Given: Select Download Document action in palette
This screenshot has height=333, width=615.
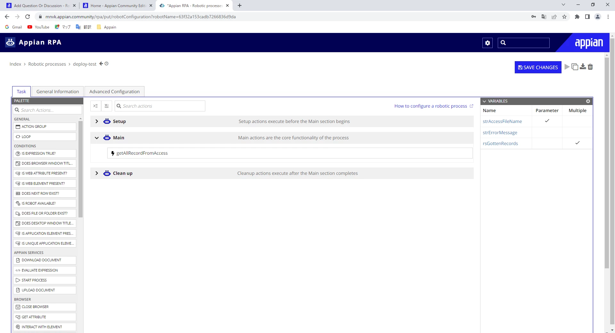Looking at the screenshot, I should [45, 260].
